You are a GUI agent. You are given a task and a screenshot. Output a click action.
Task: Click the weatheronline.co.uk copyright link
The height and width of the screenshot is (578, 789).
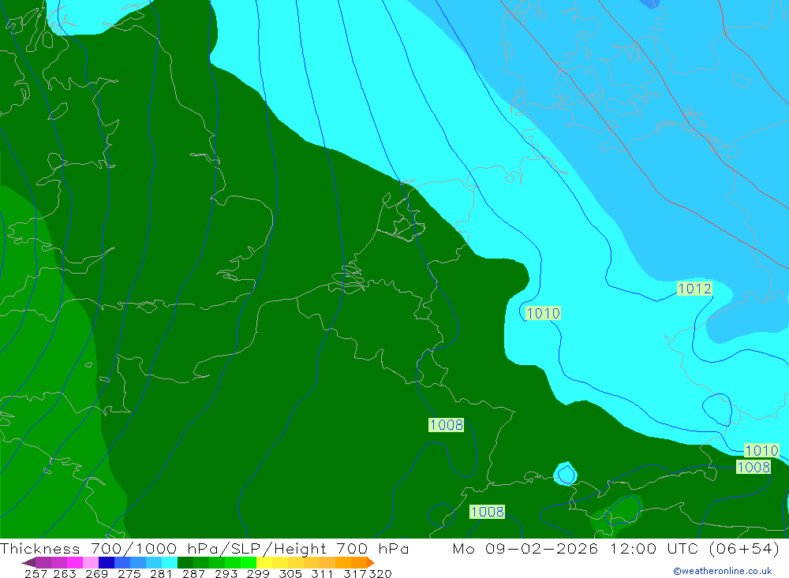(x=723, y=571)
